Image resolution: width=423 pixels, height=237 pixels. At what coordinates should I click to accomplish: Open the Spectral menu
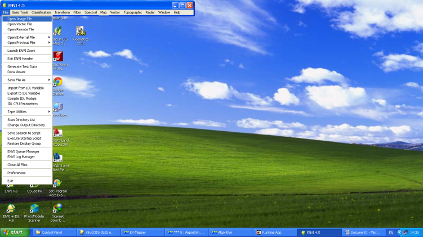click(x=91, y=12)
